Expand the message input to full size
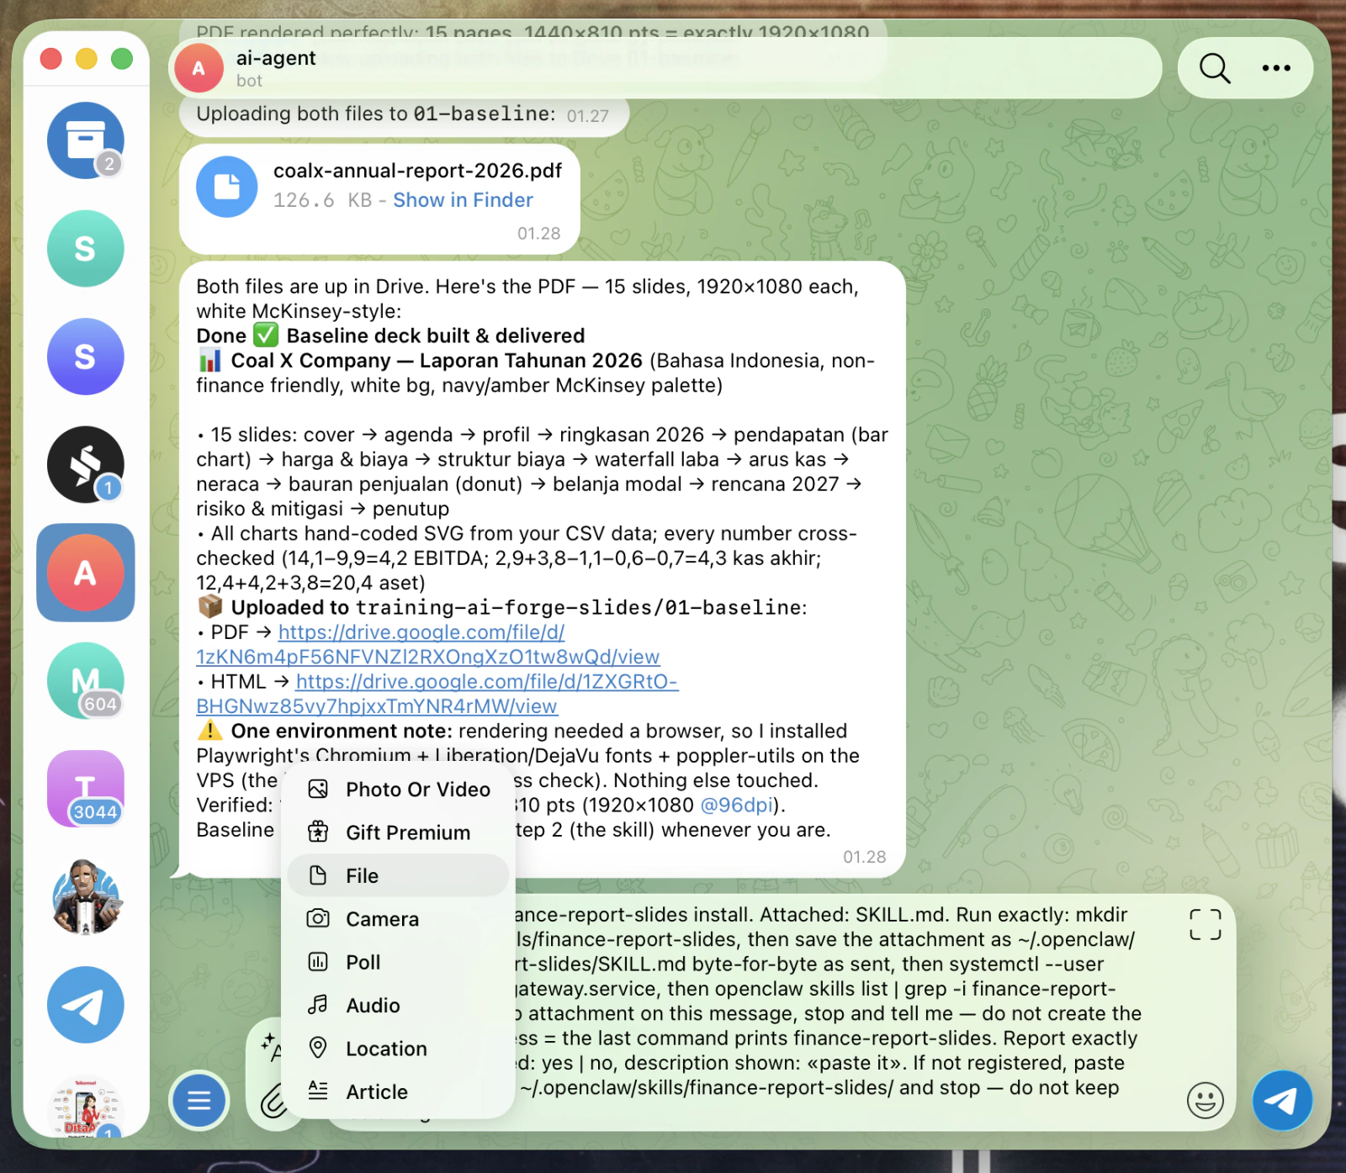1346x1173 pixels. point(1206,924)
